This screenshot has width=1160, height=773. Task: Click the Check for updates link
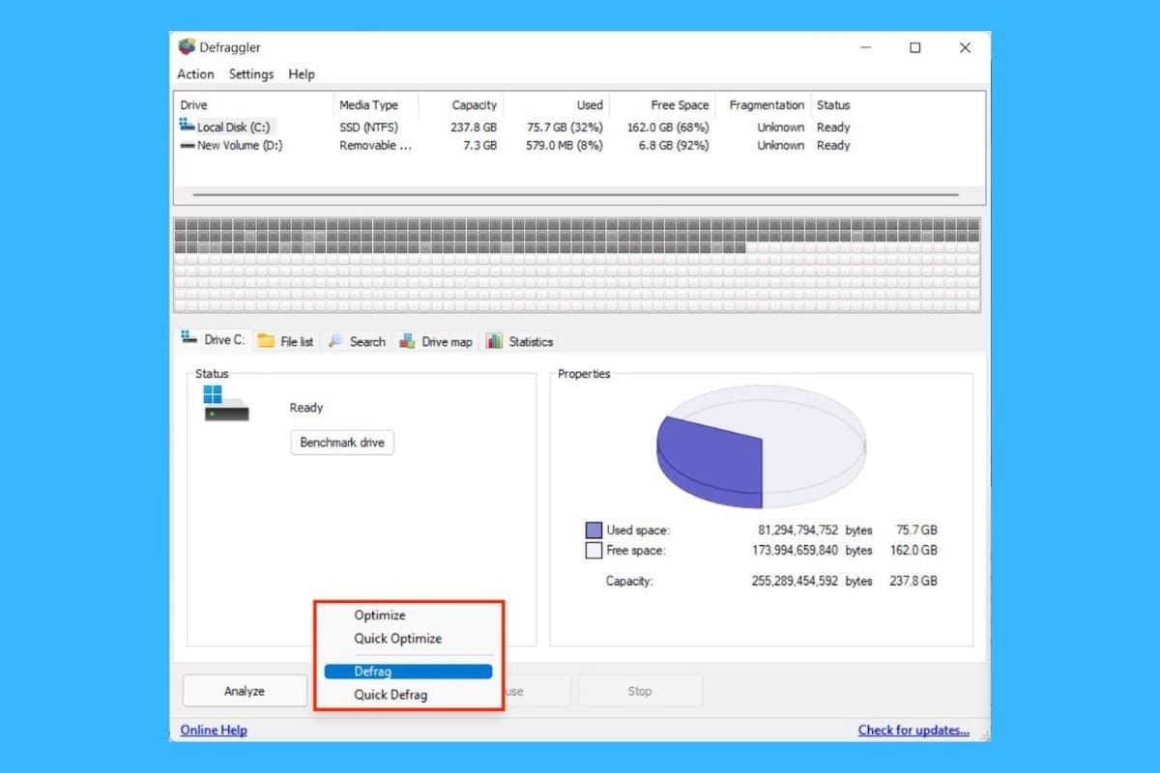[913, 730]
